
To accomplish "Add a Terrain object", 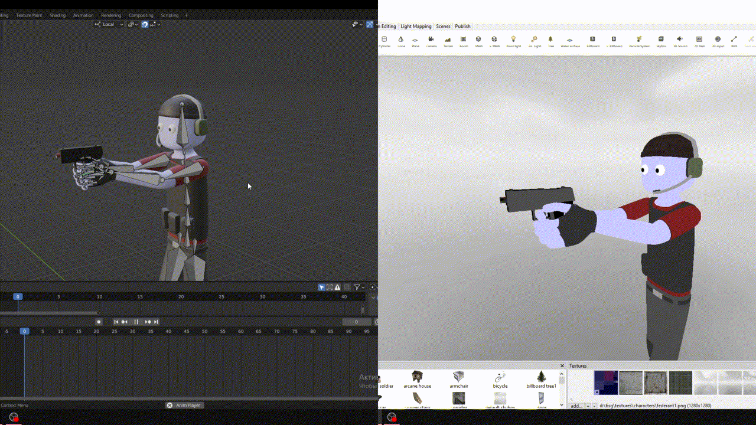I will click(448, 41).
